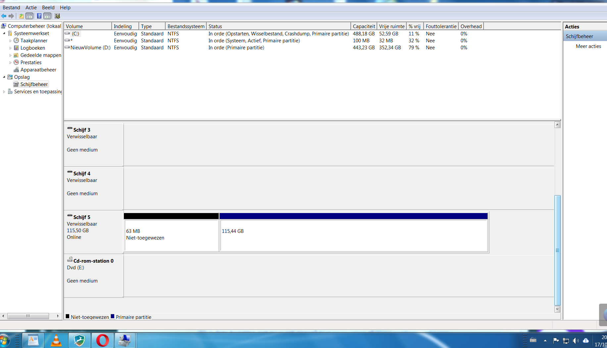Toggle the Show/Hide Console Tree button

click(x=29, y=16)
